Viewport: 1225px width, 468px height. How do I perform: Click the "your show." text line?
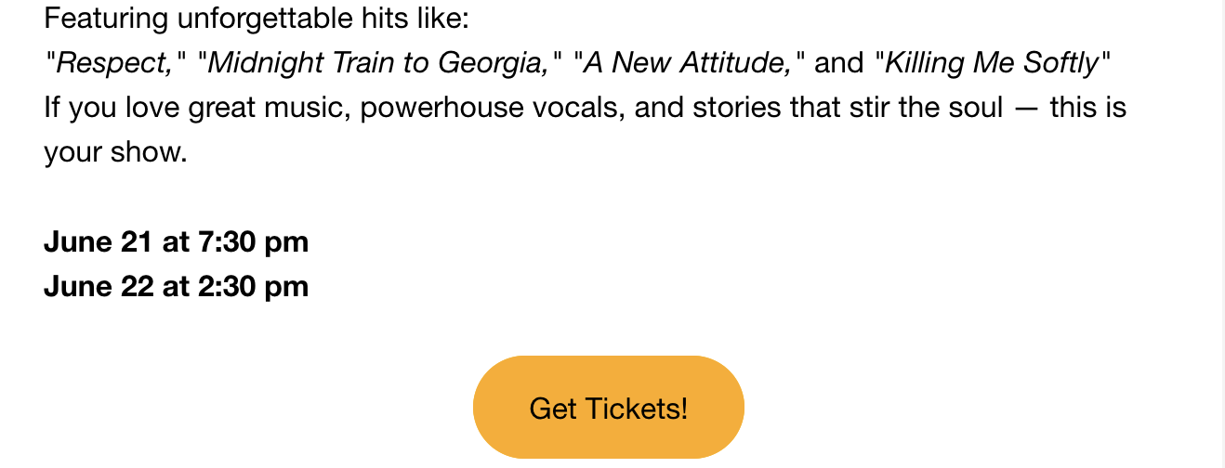click(x=116, y=151)
